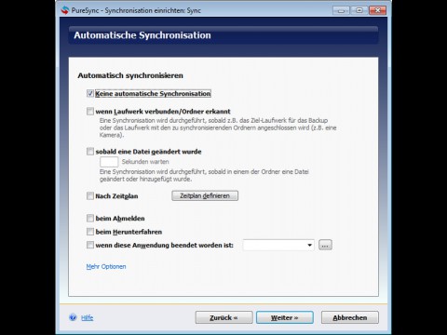The image size is (447, 335).
Task: Click the blue help question mark icon
Action: (x=73, y=317)
